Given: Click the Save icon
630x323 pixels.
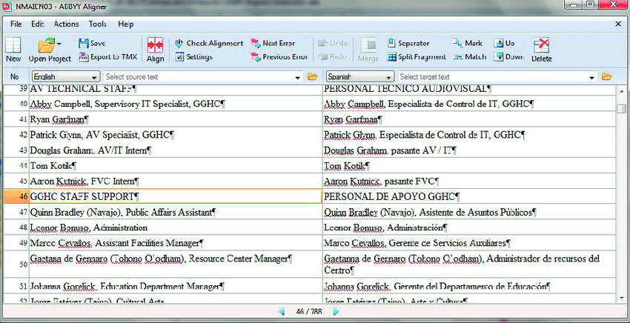Looking at the screenshot, I should pyautogui.click(x=93, y=44).
